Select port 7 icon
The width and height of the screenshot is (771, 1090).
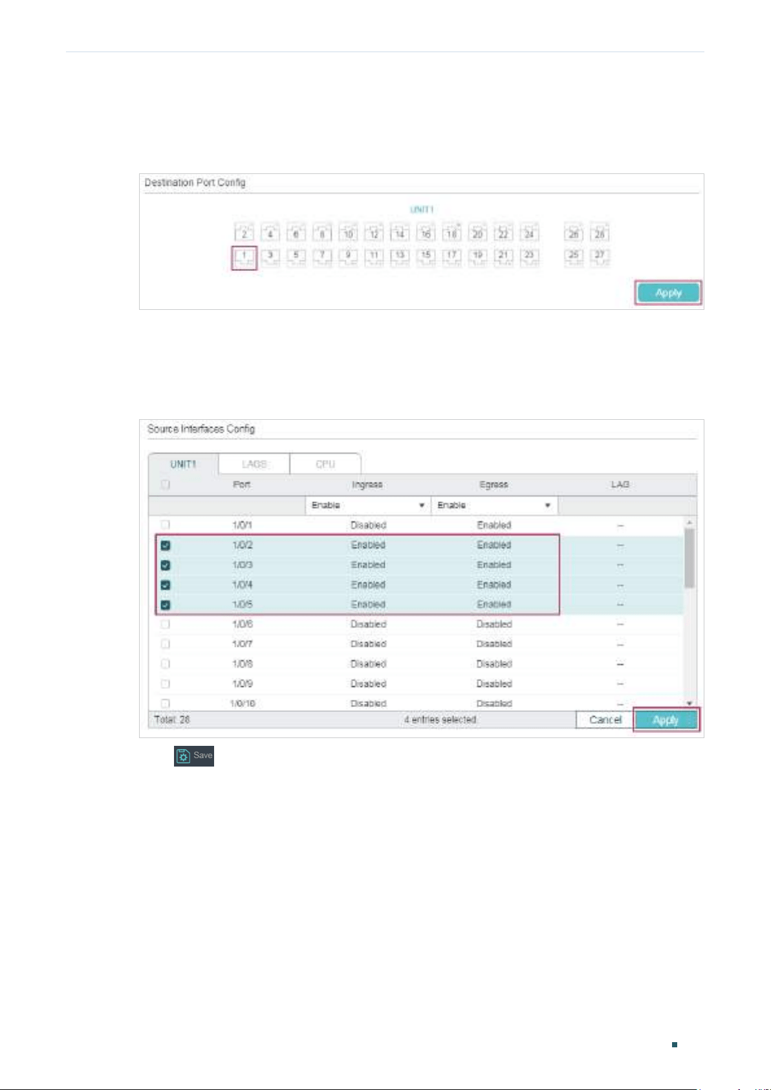coord(322,257)
